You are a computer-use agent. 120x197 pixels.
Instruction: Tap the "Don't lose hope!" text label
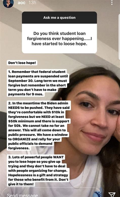(x=22, y=63)
